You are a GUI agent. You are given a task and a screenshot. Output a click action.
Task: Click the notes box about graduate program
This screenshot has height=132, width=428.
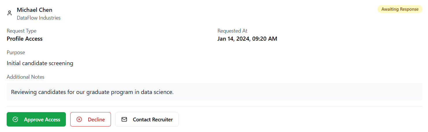214,92
